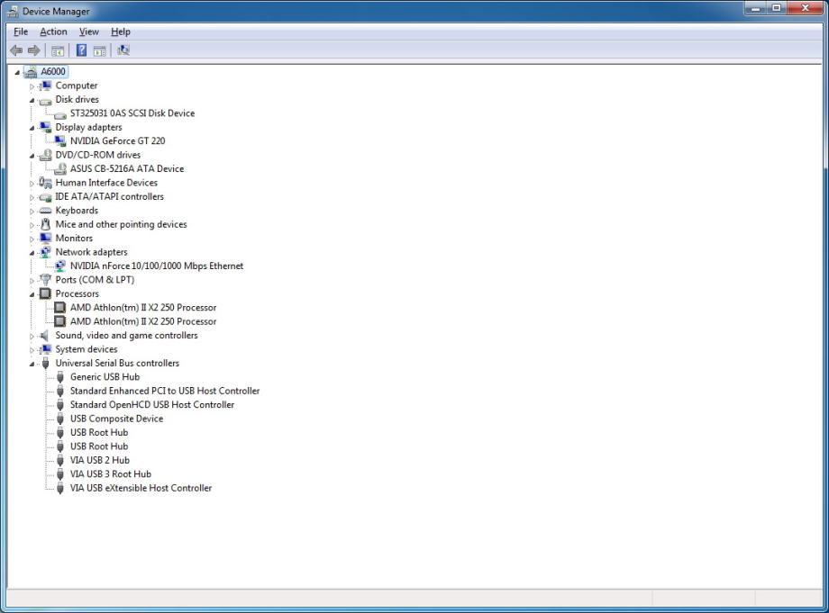Click the DVD/CD-ROM drives category icon
Viewport: 829px width, 613px height.
click(45, 155)
